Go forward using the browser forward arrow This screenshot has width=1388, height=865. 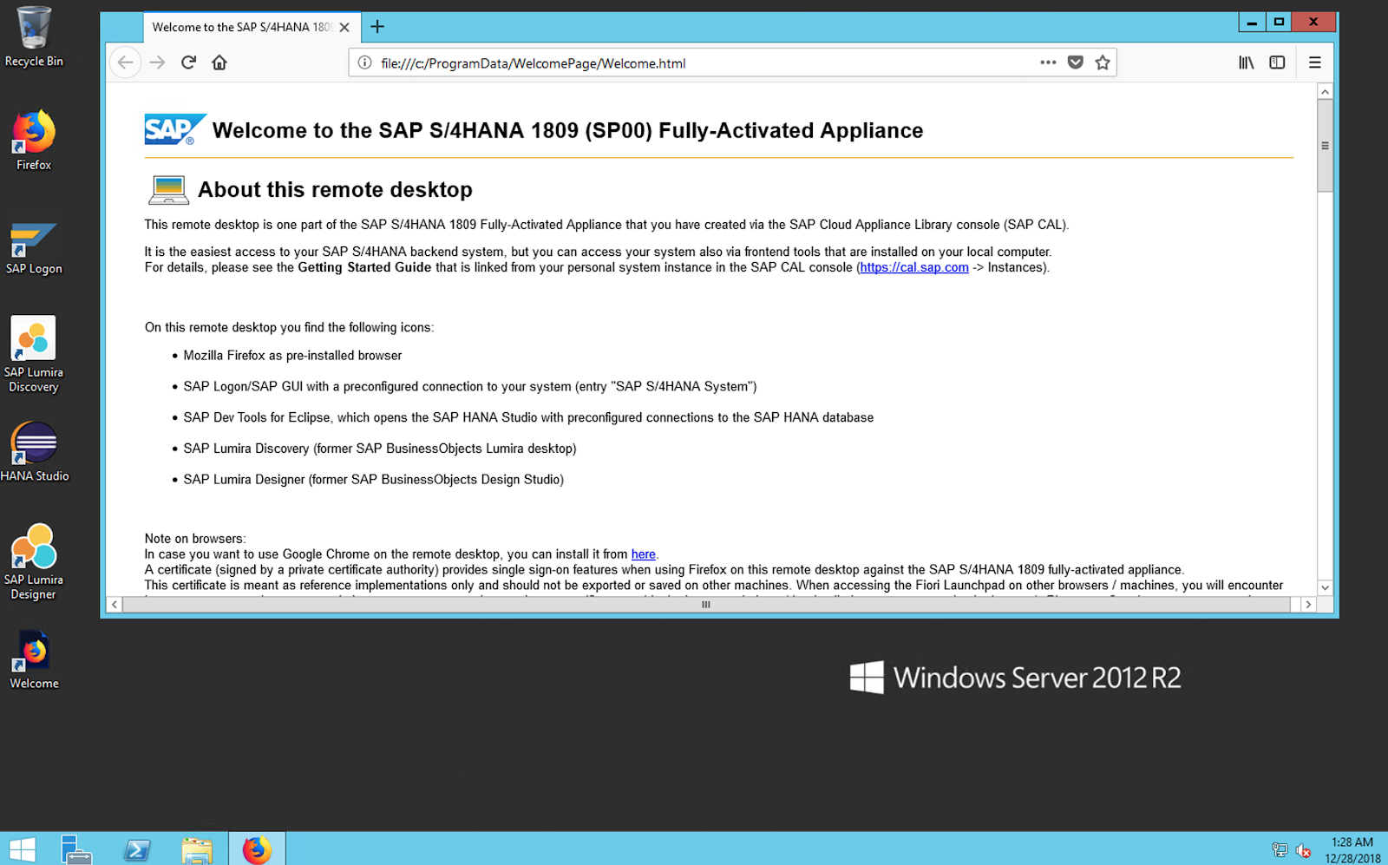click(x=157, y=62)
